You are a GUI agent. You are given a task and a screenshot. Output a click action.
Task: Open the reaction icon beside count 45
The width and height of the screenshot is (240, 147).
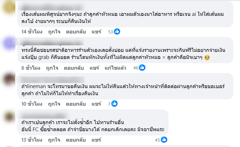pos(164,140)
